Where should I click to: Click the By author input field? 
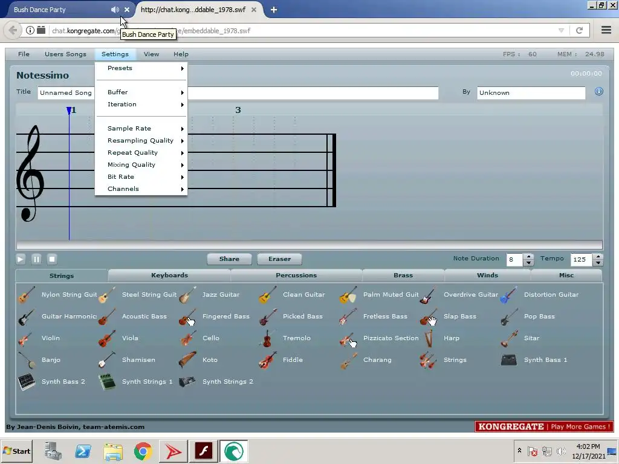pos(531,92)
